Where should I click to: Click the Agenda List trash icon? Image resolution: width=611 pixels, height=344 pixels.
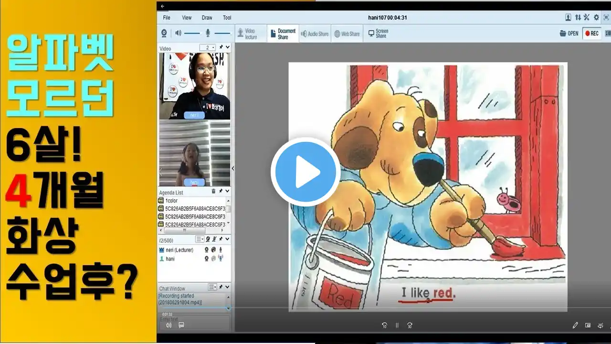click(213, 191)
